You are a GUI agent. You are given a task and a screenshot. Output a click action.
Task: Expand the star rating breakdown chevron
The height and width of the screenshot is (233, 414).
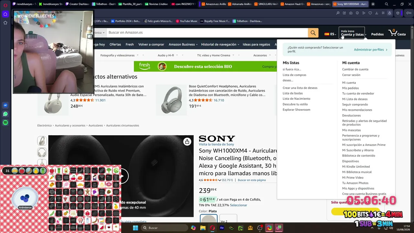[x=220, y=180]
